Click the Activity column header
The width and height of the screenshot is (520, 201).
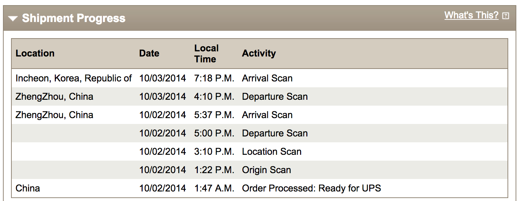259,53
